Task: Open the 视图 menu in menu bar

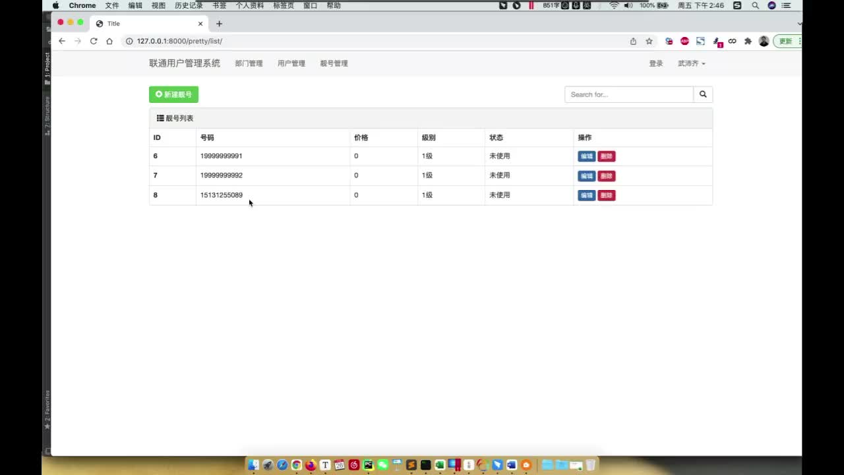Action: point(158,5)
